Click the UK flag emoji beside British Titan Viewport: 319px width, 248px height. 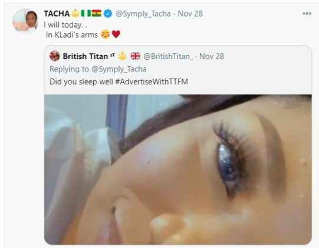(x=135, y=56)
